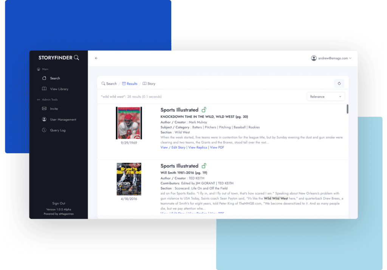
Task: Click the refresh button in results header
Action: pos(339,83)
